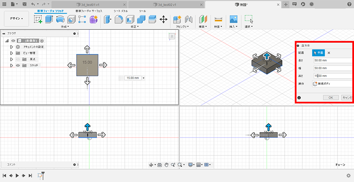The width and height of the screenshot is (354, 182).
Task: Click the Save disk icon
Action: (x=25, y=4)
